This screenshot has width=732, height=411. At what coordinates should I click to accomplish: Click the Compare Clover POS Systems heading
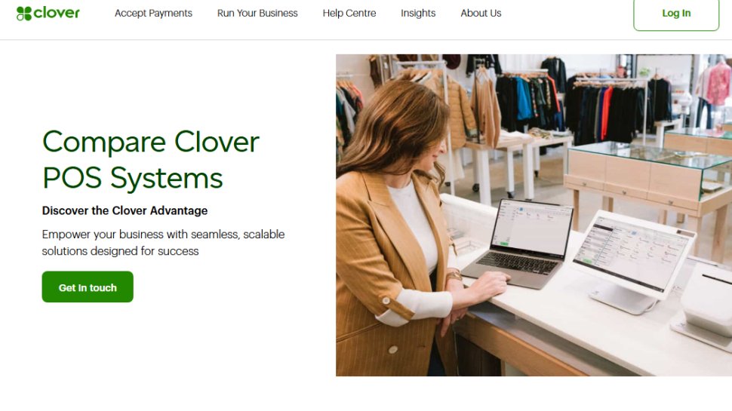[150, 160]
